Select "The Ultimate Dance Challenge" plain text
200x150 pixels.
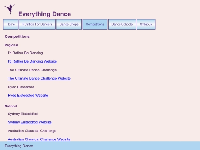point(32,70)
